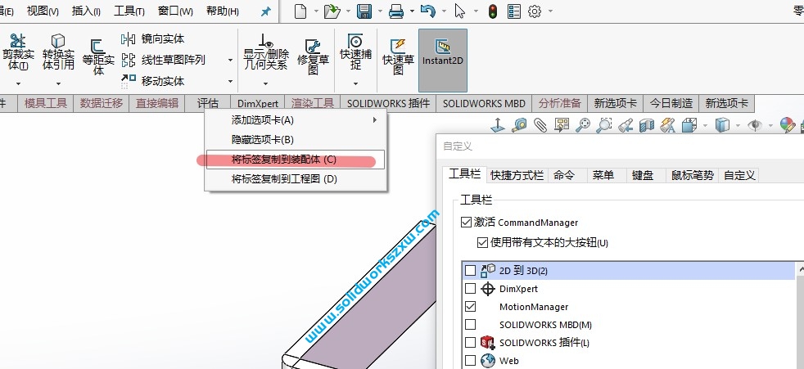Uncheck the MotionManager checkbox
Viewport: 804px width, 369px height.
[x=470, y=307]
